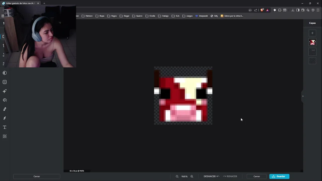Viewport: 322px width, 181px height.
Task: Undo with the DESHACER button
Action: [212, 176]
